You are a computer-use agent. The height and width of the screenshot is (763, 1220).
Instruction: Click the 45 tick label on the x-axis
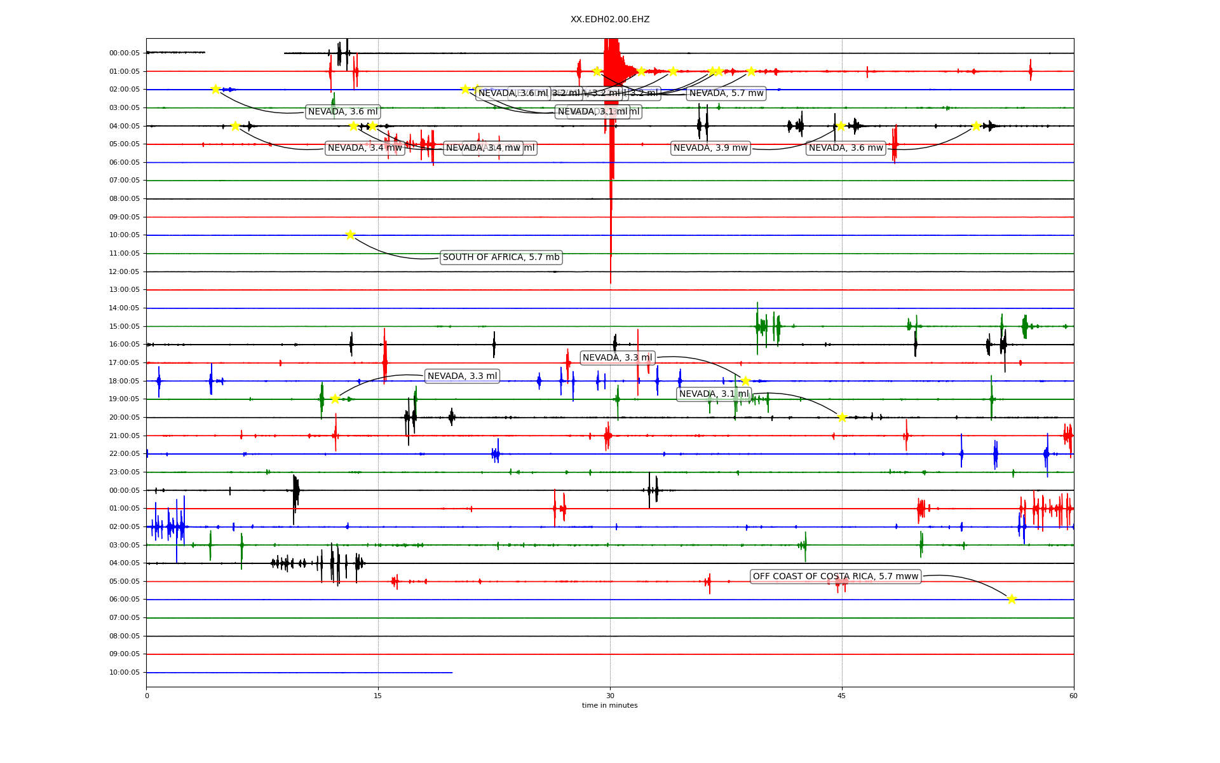tap(842, 696)
